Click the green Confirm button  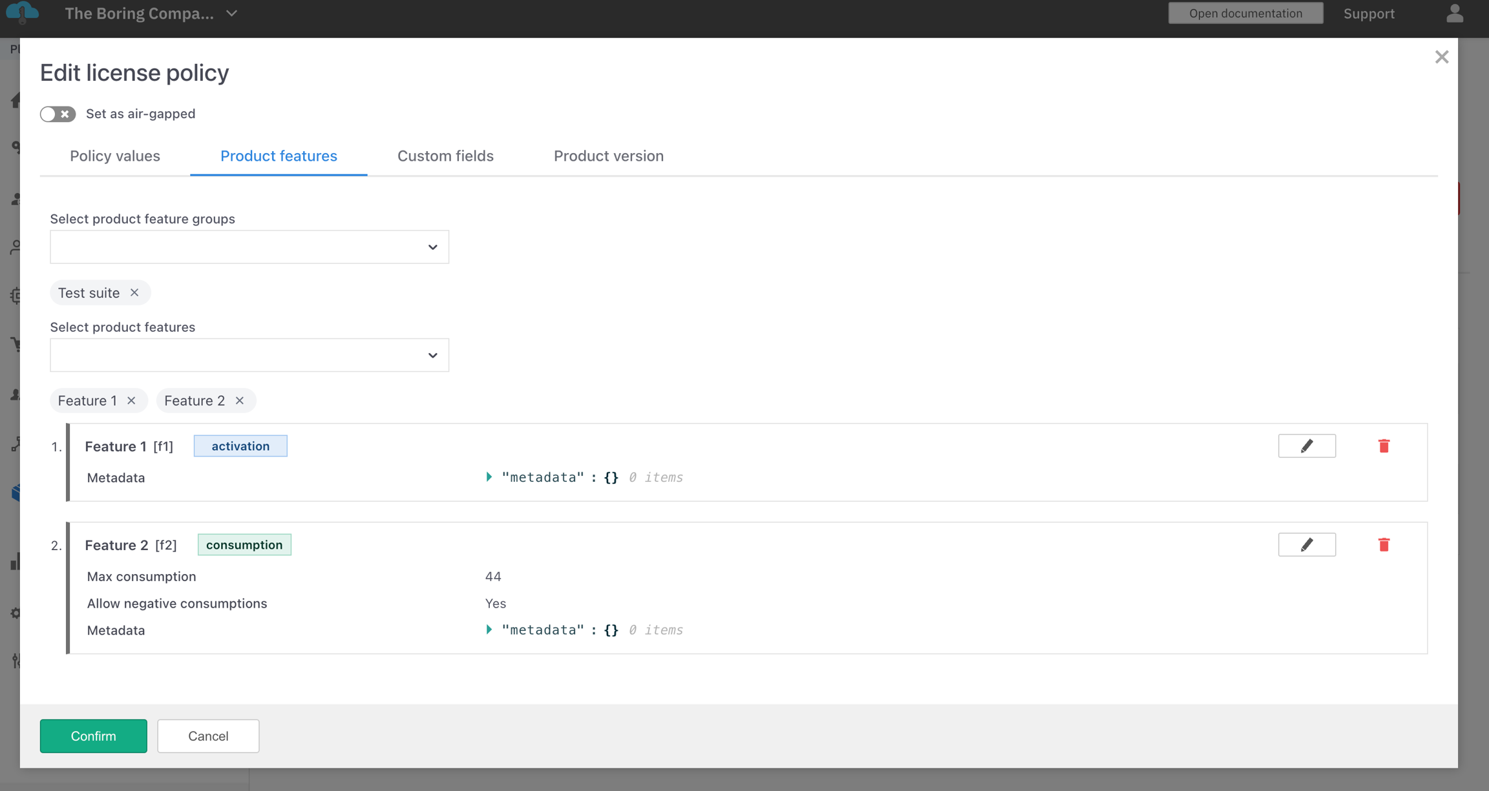tap(94, 735)
